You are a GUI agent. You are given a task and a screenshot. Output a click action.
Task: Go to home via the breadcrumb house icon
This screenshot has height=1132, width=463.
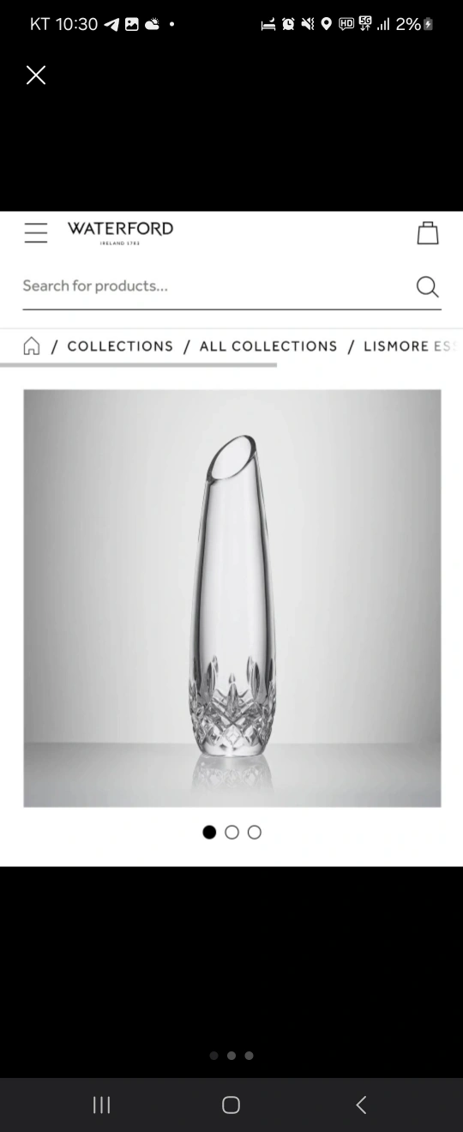32,346
